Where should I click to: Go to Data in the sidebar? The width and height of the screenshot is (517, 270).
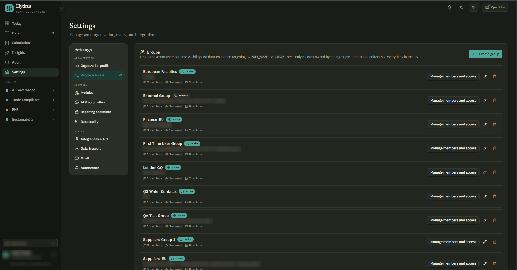coord(30,33)
